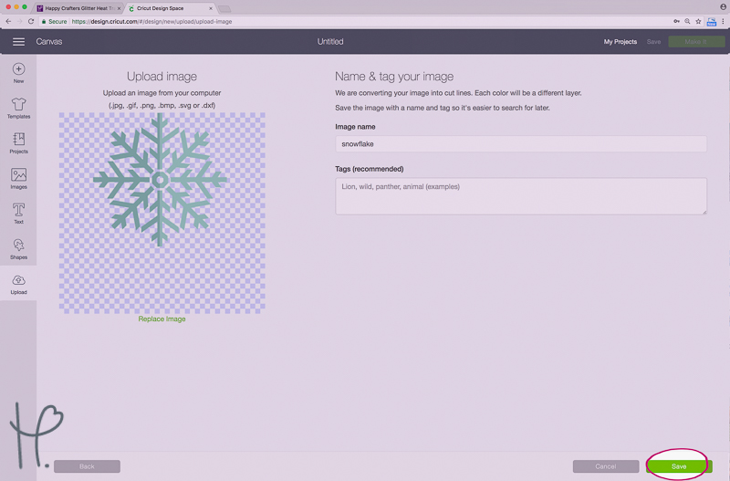
Task: Close the Happy Crafters tab
Action: (119, 8)
